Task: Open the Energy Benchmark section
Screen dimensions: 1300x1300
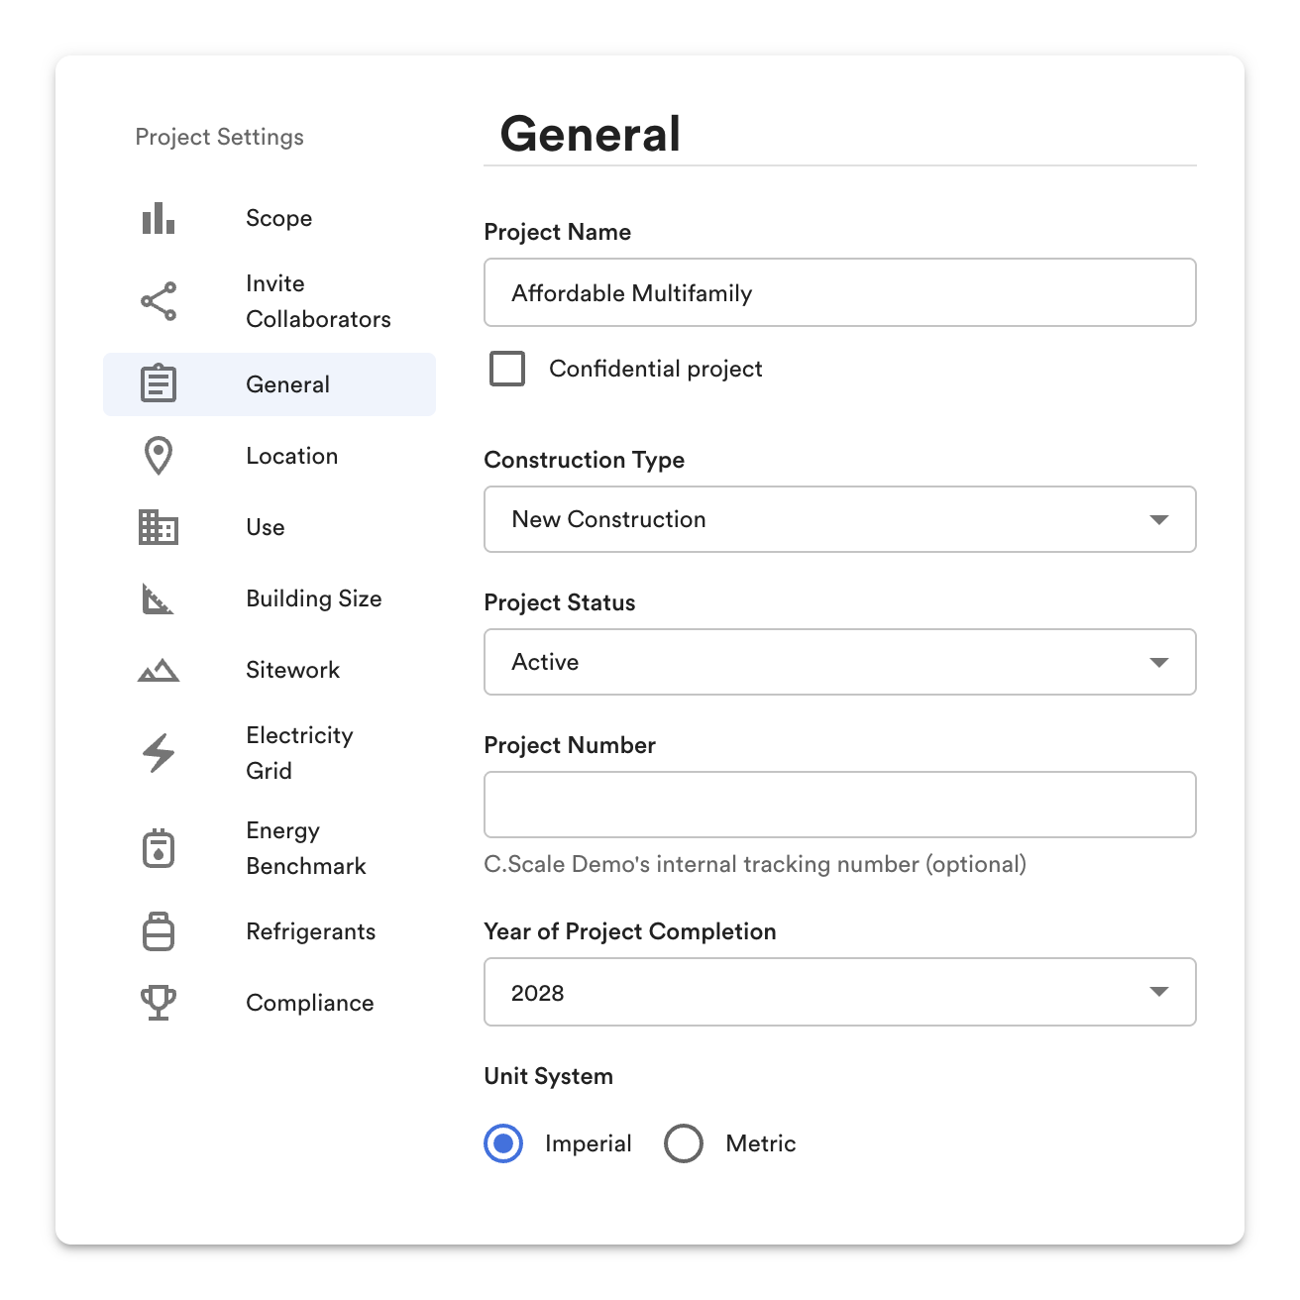Action: tap(270, 848)
